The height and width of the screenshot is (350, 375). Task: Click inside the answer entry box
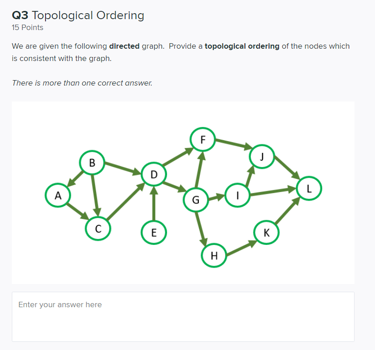(x=183, y=316)
